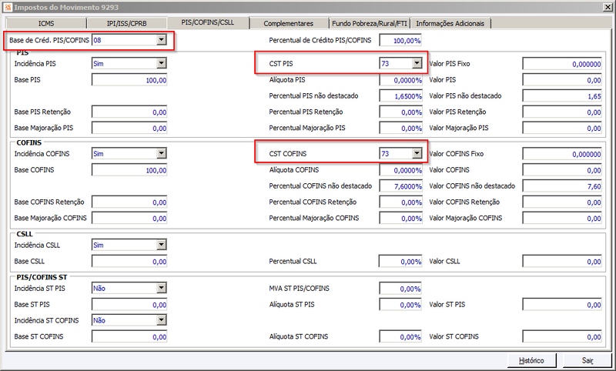Screen dimensions: 616x371
Task: Click the Valor PIS Fixo field
Action: pyautogui.click(x=562, y=64)
